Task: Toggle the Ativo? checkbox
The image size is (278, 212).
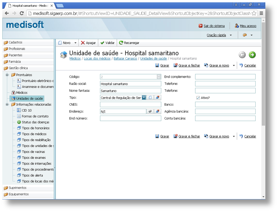Action: [x=198, y=98]
